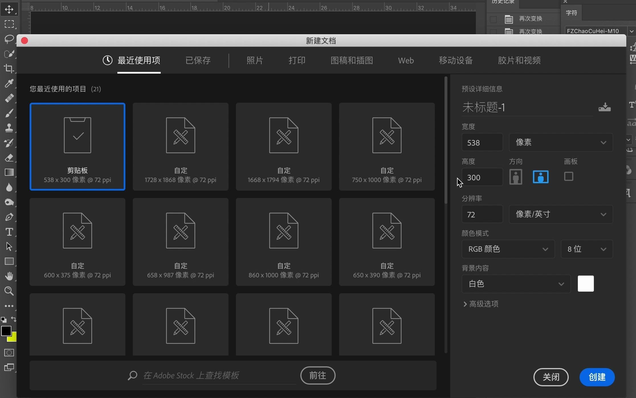The width and height of the screenshot is (636, 398).
Task: Select the Quick Selection tool
Action: (x=9, y=54)
